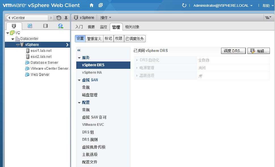Click the refresh icon in header
The width and height of the screenshot is (275, 167).
click(x=184, y=5)
